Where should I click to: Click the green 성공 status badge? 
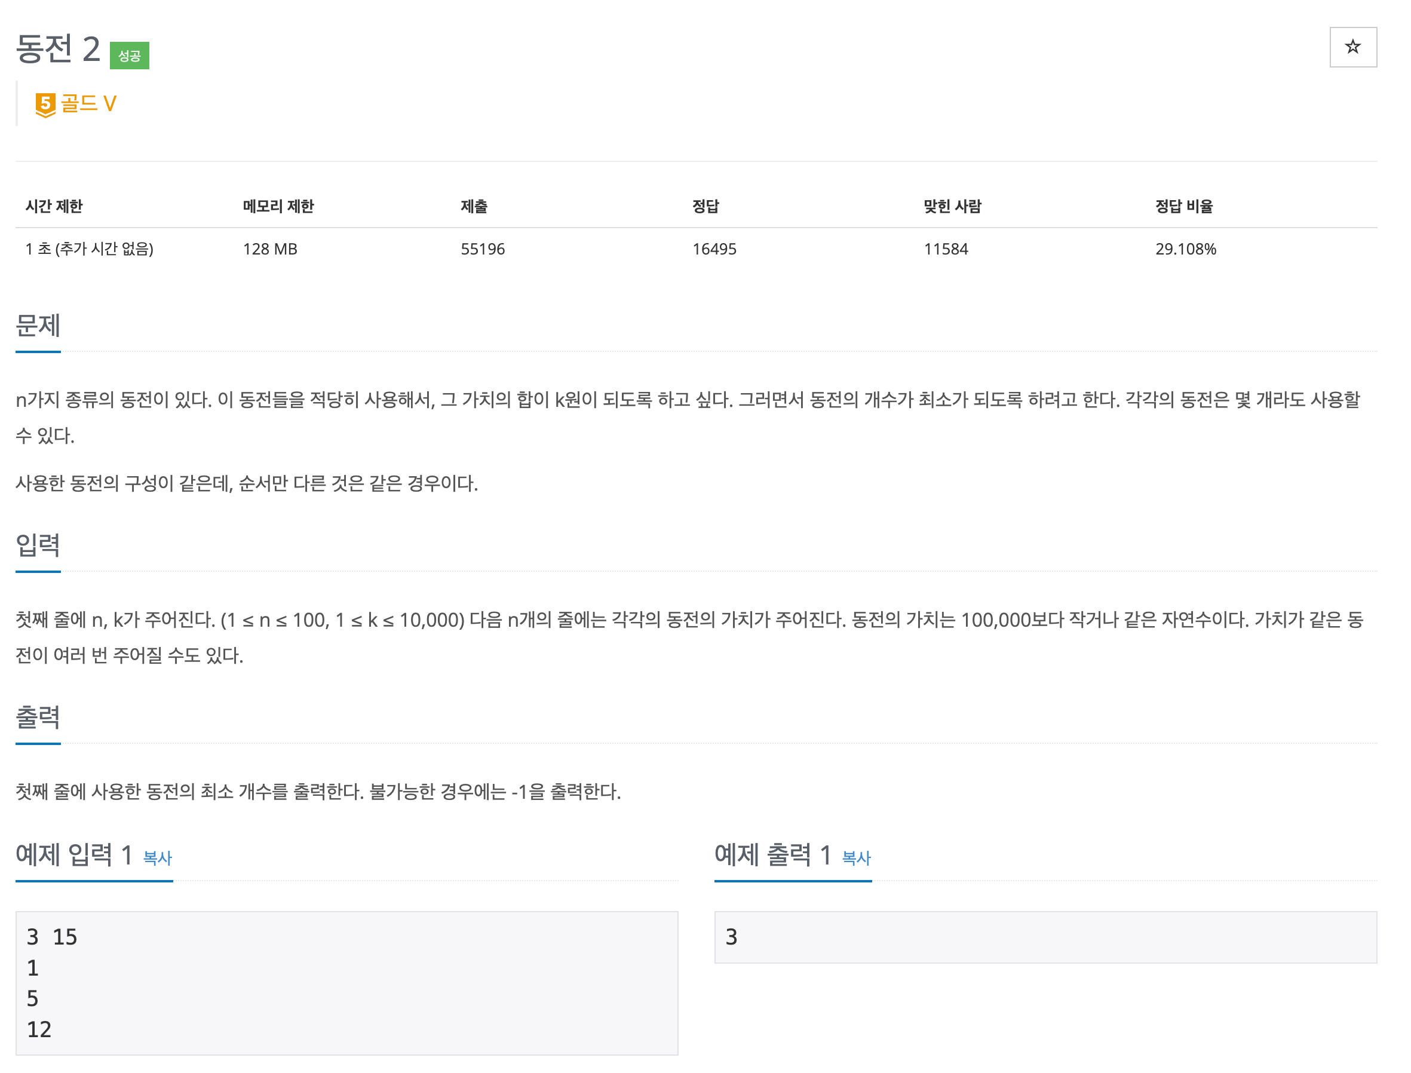point(129,56)
